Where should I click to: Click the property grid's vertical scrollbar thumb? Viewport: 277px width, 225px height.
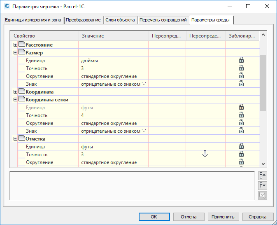(263, 82)
